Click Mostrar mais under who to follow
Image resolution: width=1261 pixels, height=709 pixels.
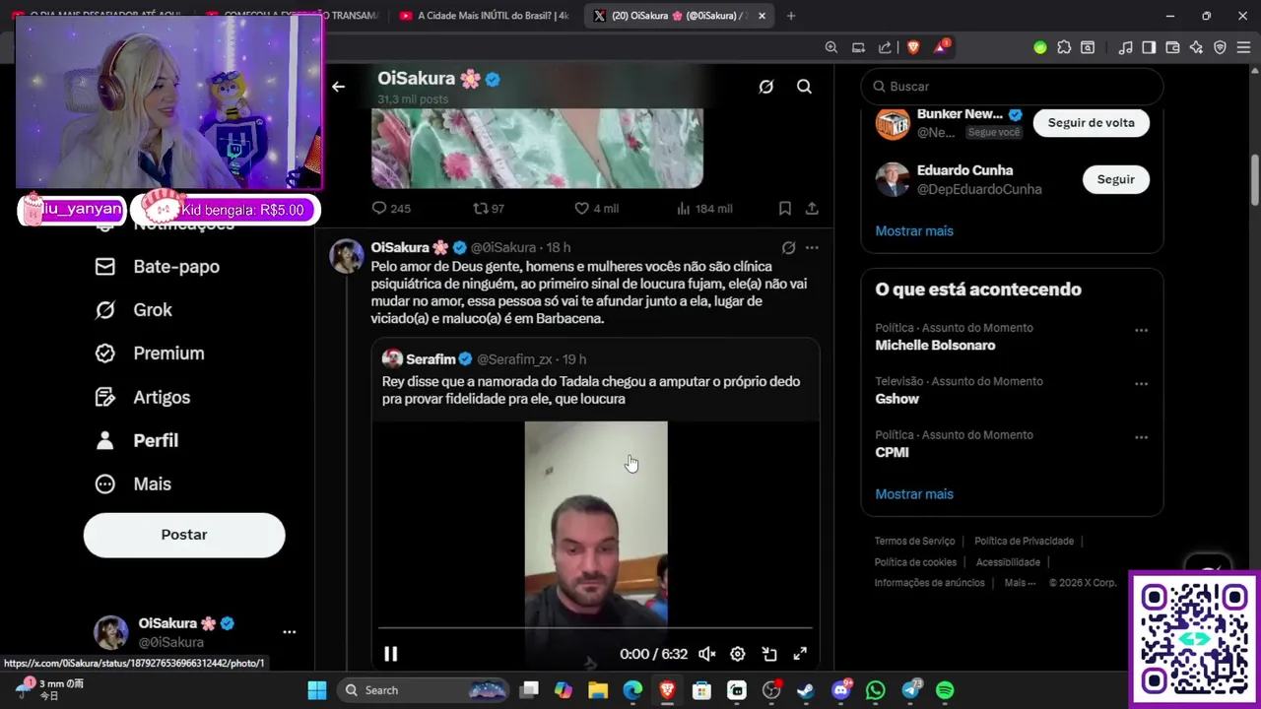(914, 230)
